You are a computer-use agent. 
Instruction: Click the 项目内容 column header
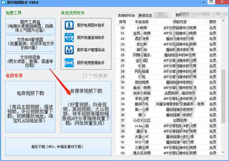[x=180, y=22]
